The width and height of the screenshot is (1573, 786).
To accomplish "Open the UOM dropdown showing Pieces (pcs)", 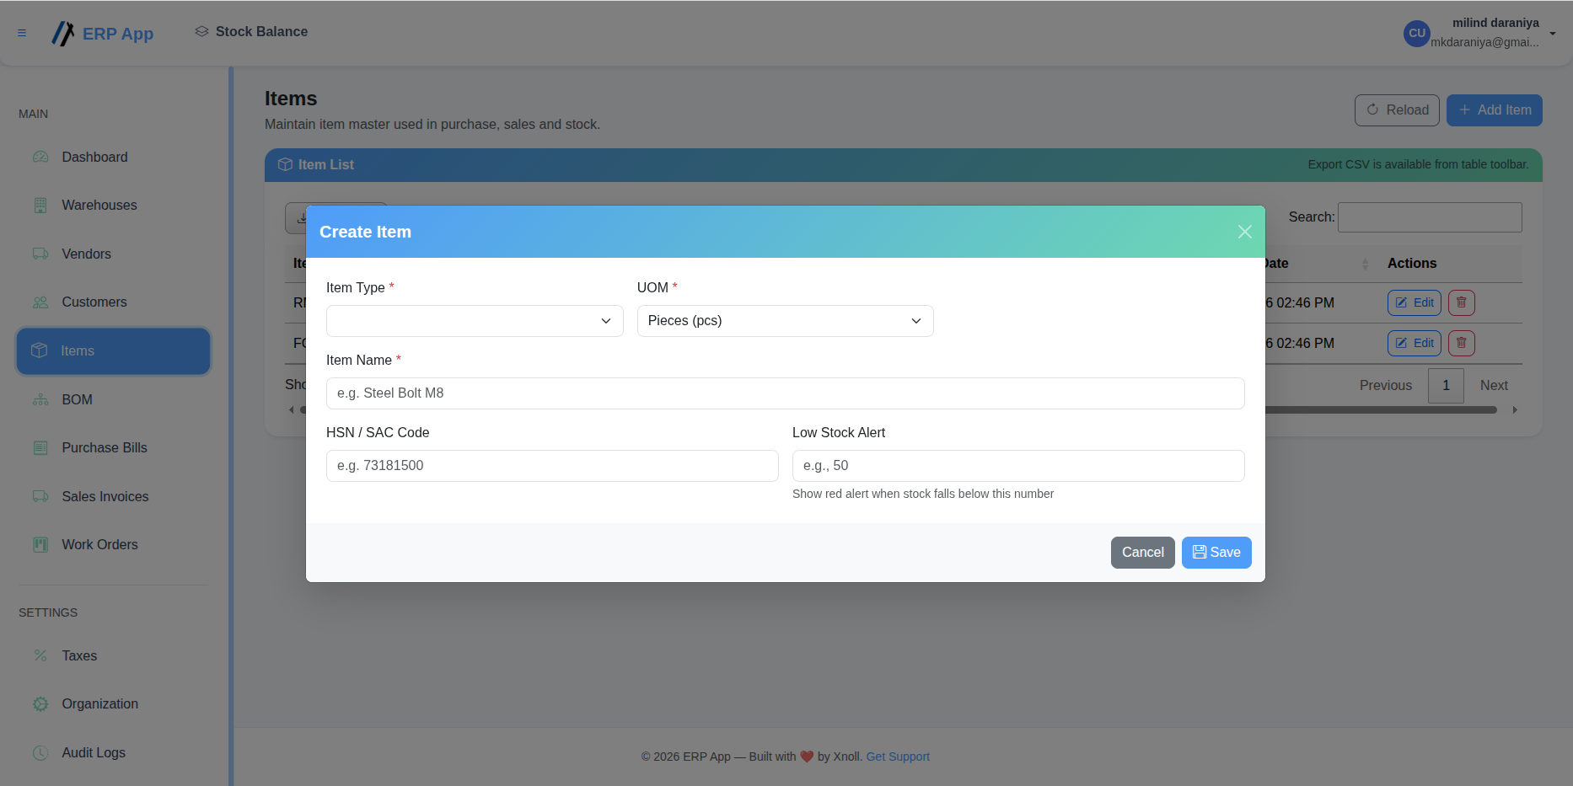I will pos(784,321).
